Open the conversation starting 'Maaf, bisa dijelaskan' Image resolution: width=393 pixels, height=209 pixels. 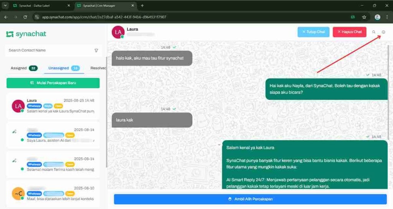(x=53, y=194)
